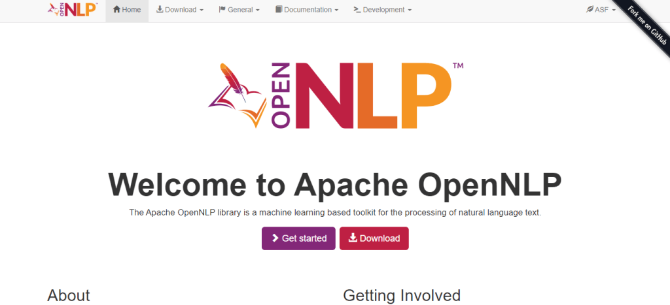This screenshot has width=670, height=305.
Task: Expand the navbar Download dropdown caret
Action: tap(201, 10)
